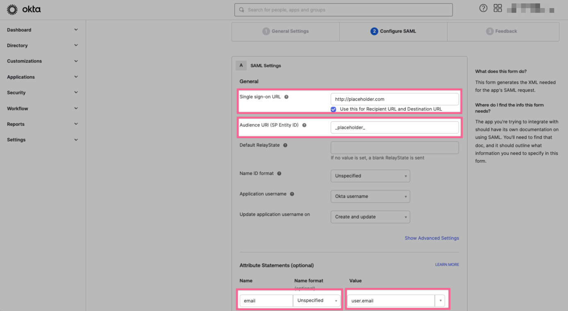Click the tooltip icon beside Name ID format

(280, 173)
